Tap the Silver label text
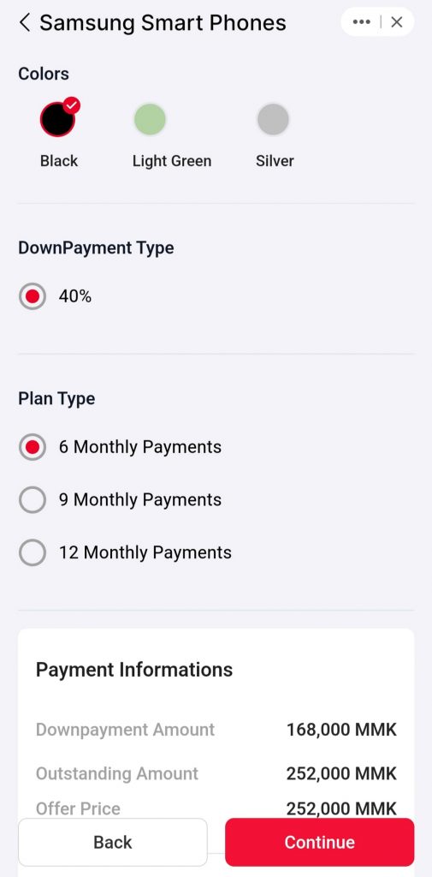The width and height of the screenshot is (432, 877). click(x=275, y=161)
